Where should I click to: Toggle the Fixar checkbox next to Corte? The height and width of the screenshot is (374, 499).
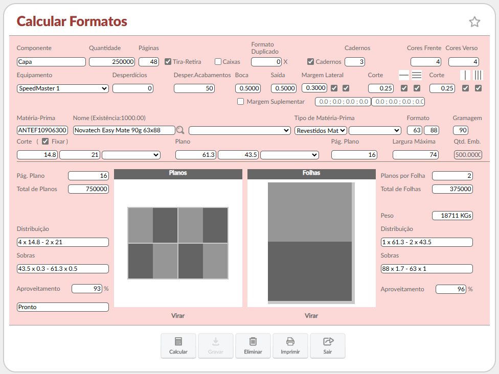click(x=46, y=142)
